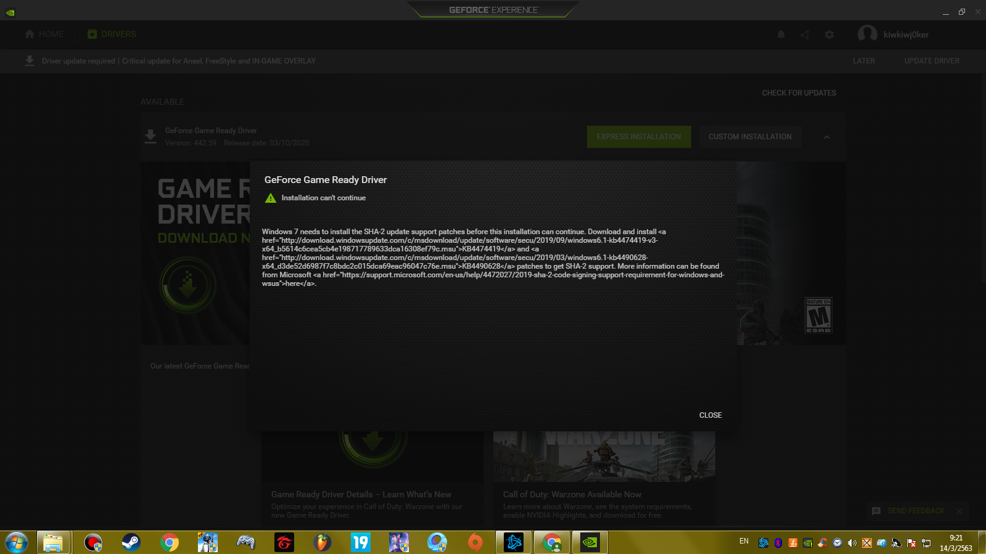Click the share icon in the header

[x=805, y=35]
